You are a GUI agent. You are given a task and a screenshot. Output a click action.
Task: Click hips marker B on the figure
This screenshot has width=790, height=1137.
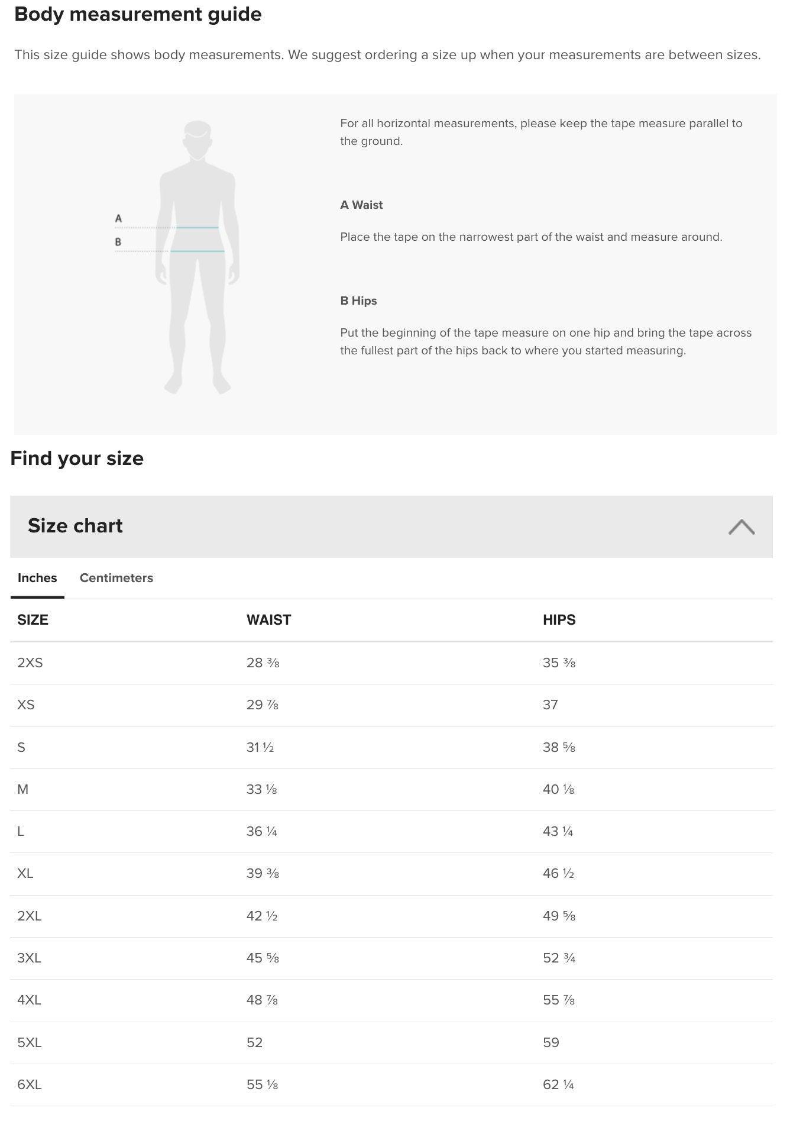pyautogui.click(x=118, y=242)
